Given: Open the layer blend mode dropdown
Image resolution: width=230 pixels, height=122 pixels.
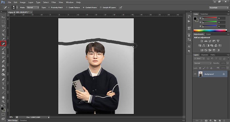Looking at the screenshot, I should tap(203, 63).
